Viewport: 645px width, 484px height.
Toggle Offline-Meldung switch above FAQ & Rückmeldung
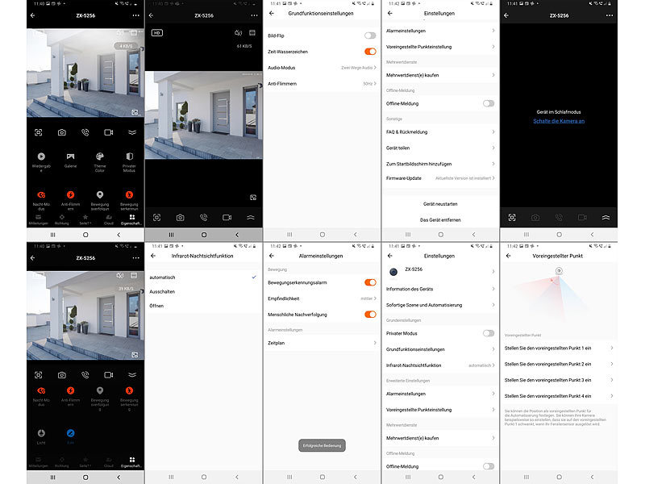489,103
